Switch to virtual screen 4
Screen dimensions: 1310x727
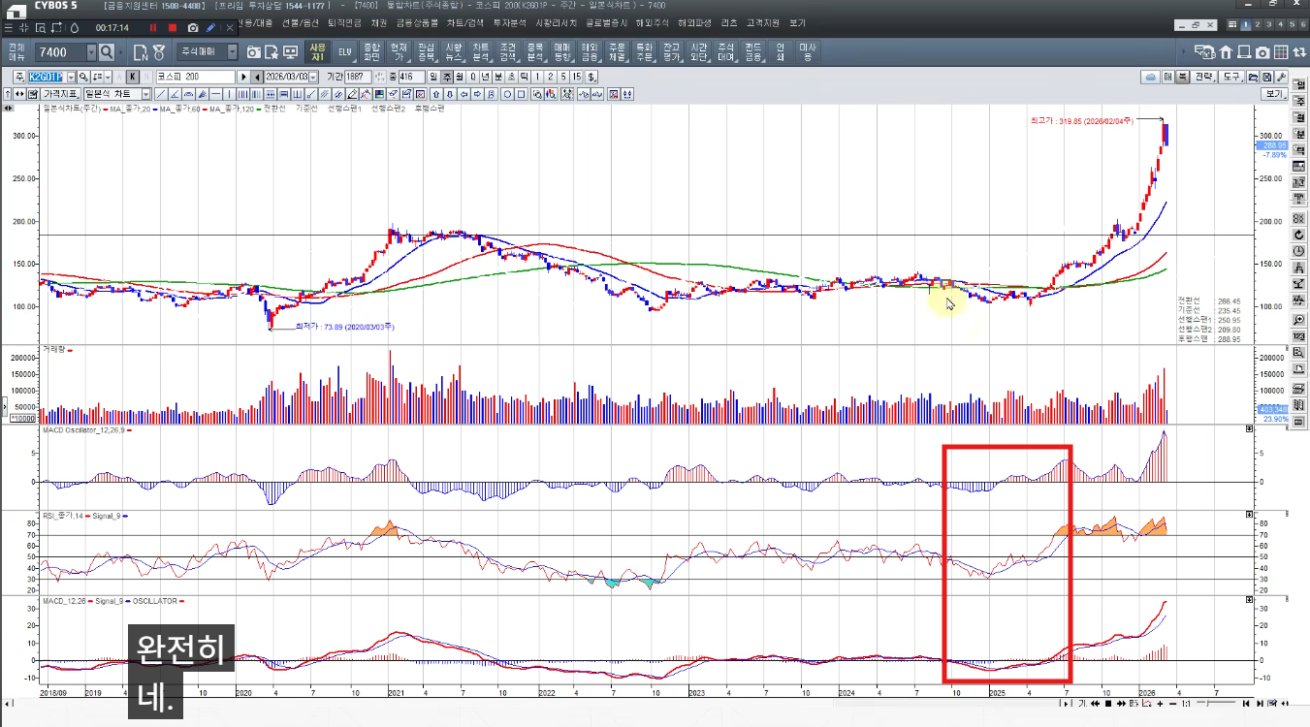[1281, 25]
